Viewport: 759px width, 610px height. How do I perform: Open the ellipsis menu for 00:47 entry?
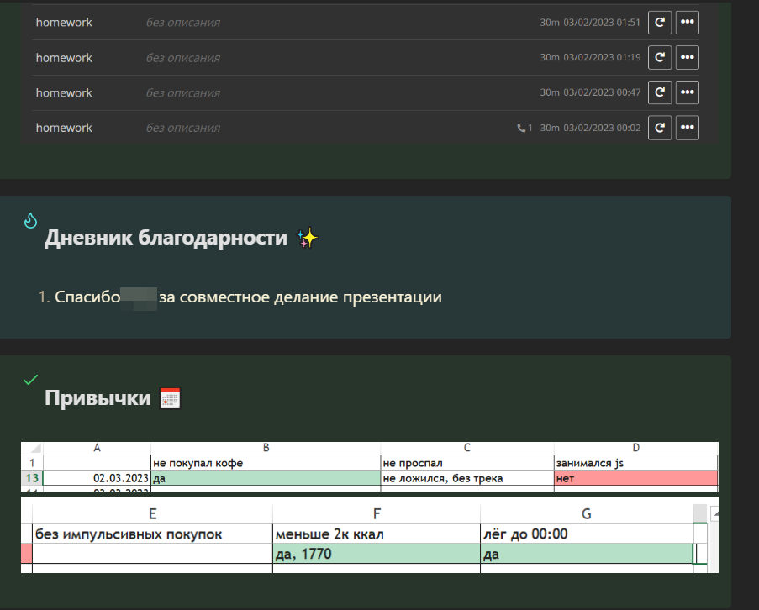click(x=688, y=92)
